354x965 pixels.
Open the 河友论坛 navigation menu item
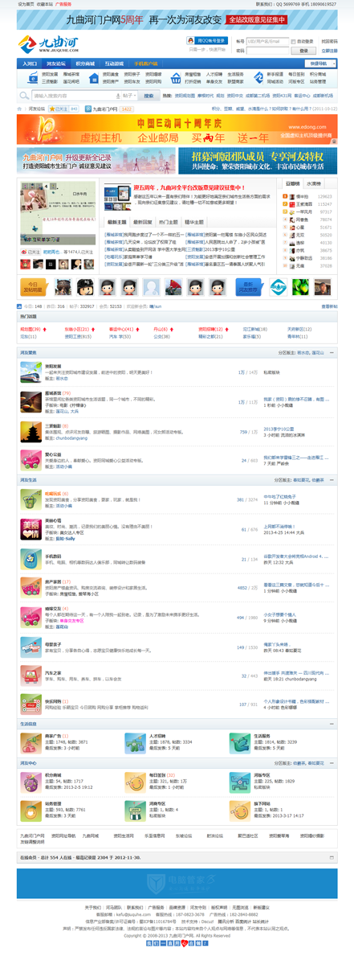[x=56, y=63]
